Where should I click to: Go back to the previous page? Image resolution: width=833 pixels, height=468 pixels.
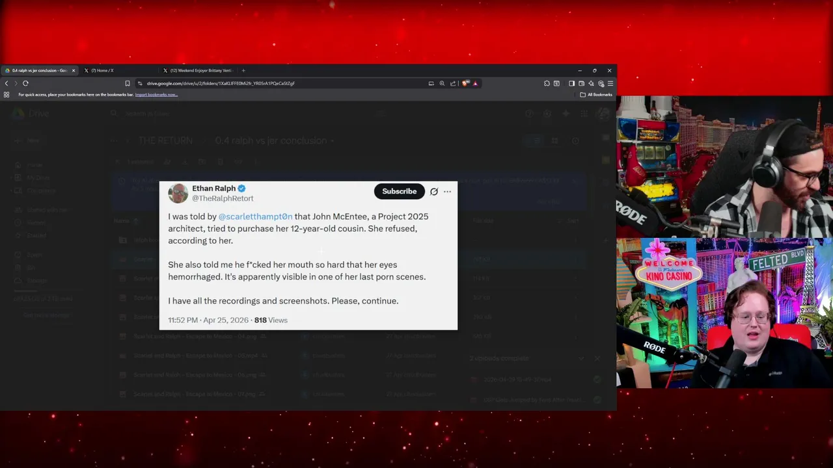click(x=7, y=83)
